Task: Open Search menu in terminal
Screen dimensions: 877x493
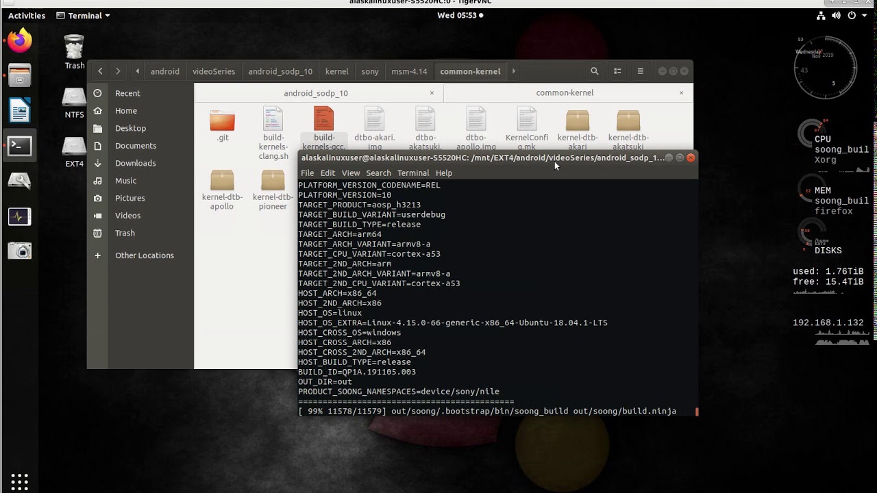Action: [x=378, y=173]
